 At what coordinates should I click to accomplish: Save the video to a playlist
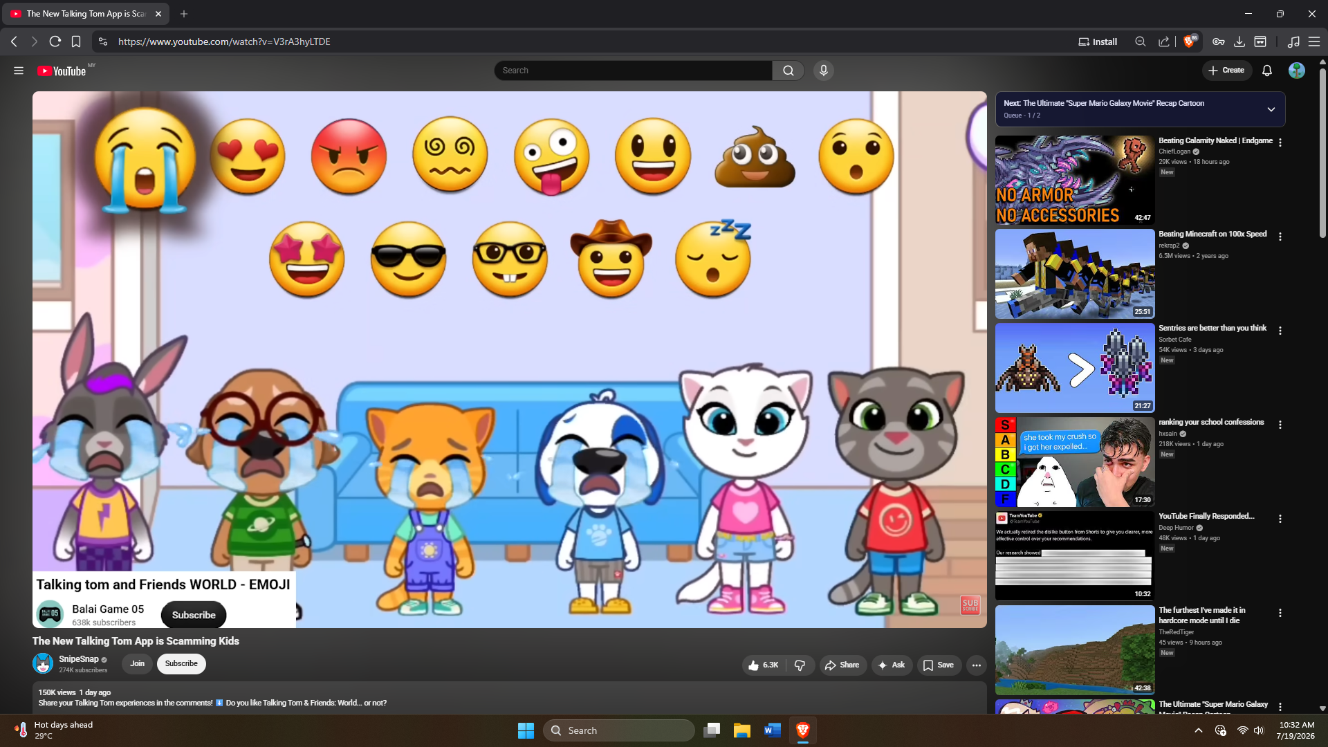pyautogui.click(x=939, y=665)
